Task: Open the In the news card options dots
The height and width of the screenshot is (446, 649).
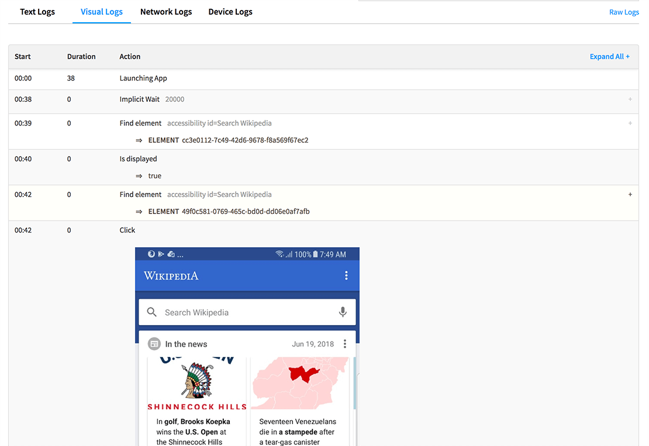Action: (345, 344)
